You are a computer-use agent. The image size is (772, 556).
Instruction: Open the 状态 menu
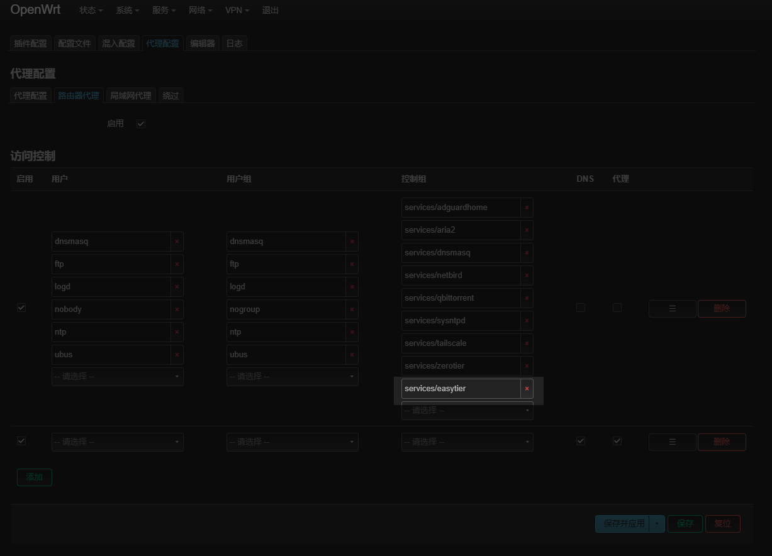coord(91,11)
